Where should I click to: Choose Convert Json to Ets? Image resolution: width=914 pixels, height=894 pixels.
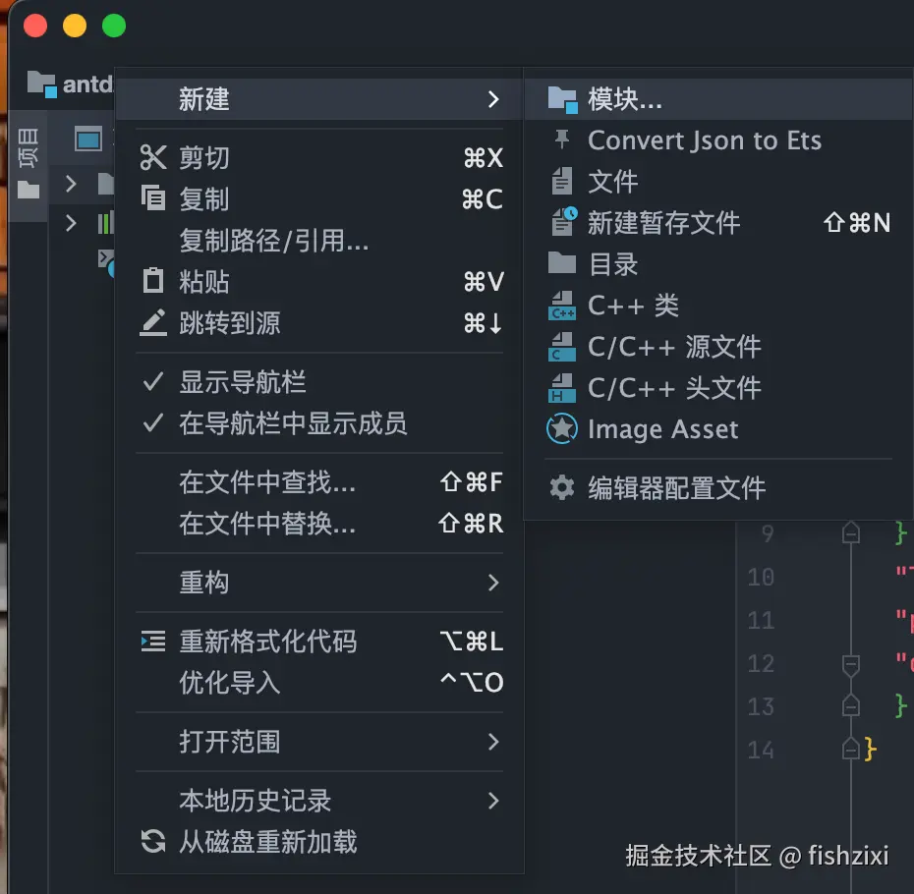click(x=704, y=140)
